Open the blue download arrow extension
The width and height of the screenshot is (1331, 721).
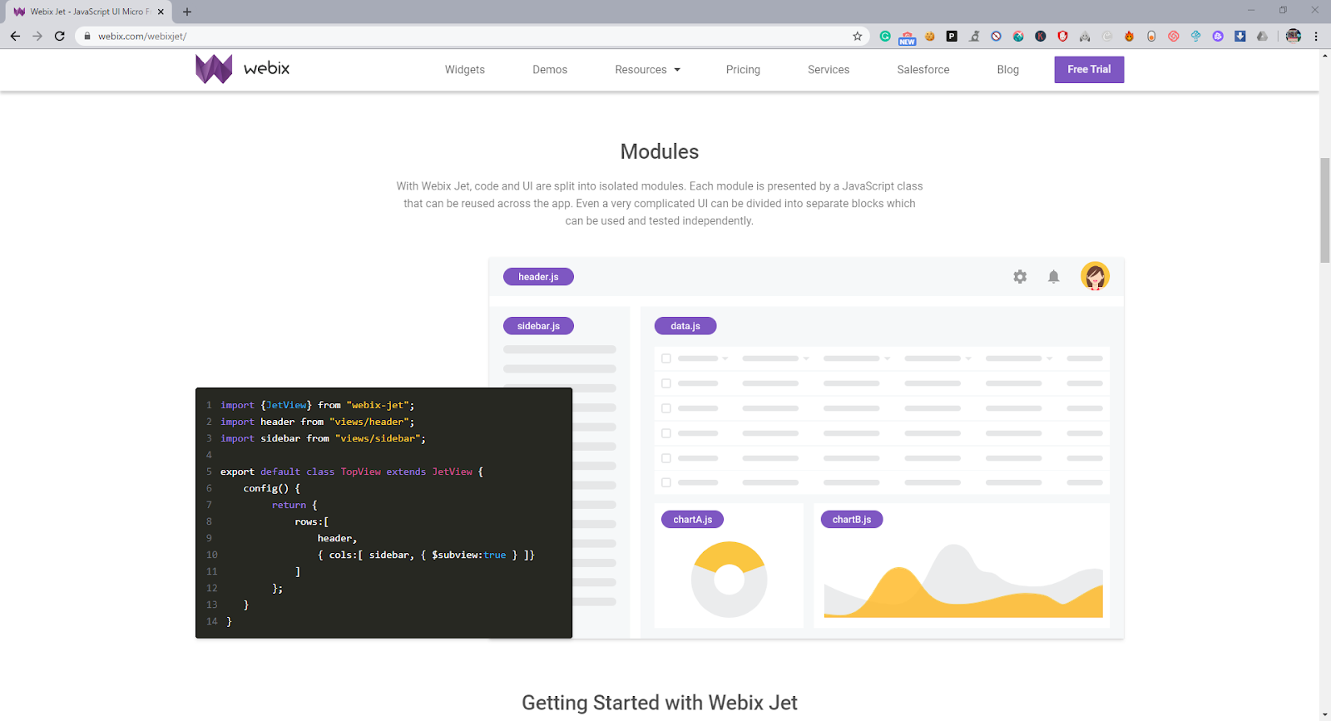(x=1240, y=36)
